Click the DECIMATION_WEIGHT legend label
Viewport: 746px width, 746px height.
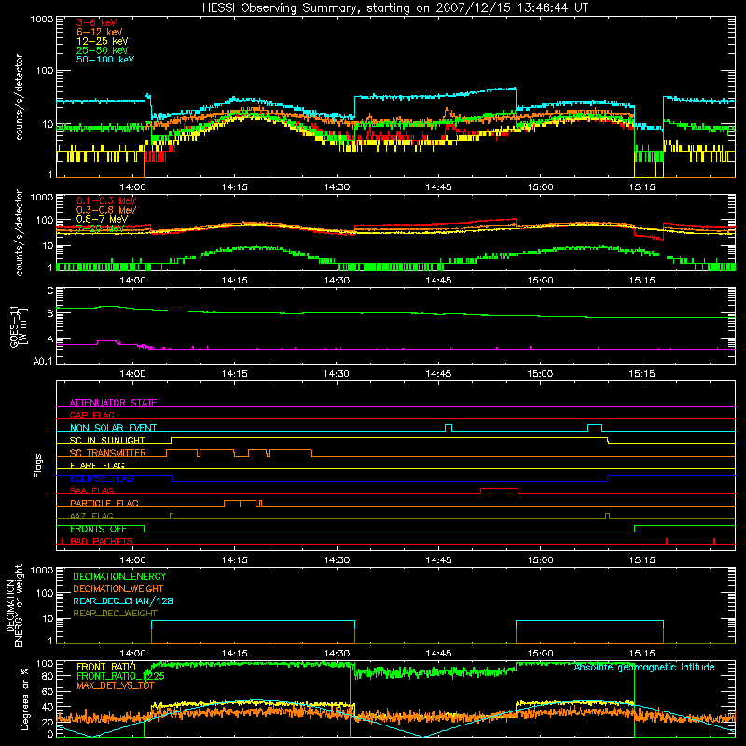118,588
